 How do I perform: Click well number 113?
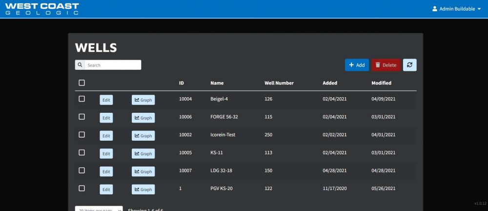coord(268,153)
